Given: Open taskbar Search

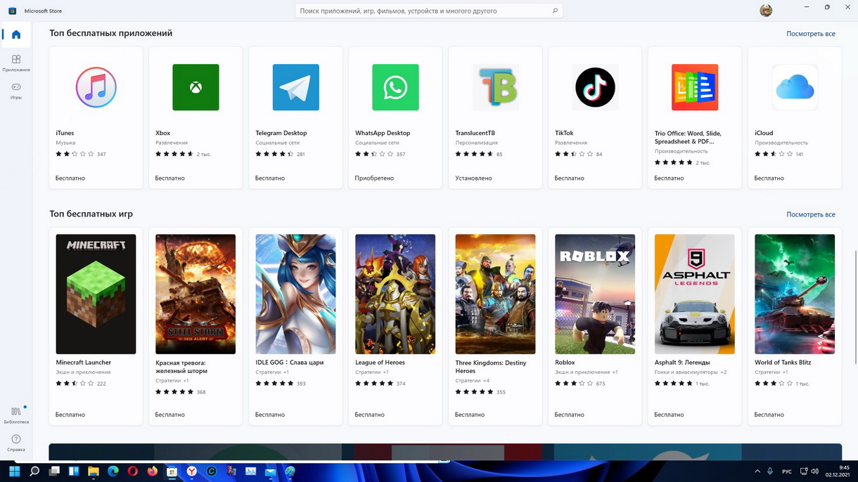Looking at the screenshot, I should tap(34, 471).
